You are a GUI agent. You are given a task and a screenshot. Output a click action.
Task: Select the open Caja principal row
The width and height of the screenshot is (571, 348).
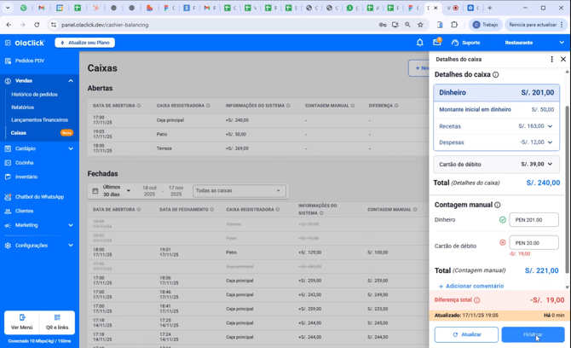[258, 120]
